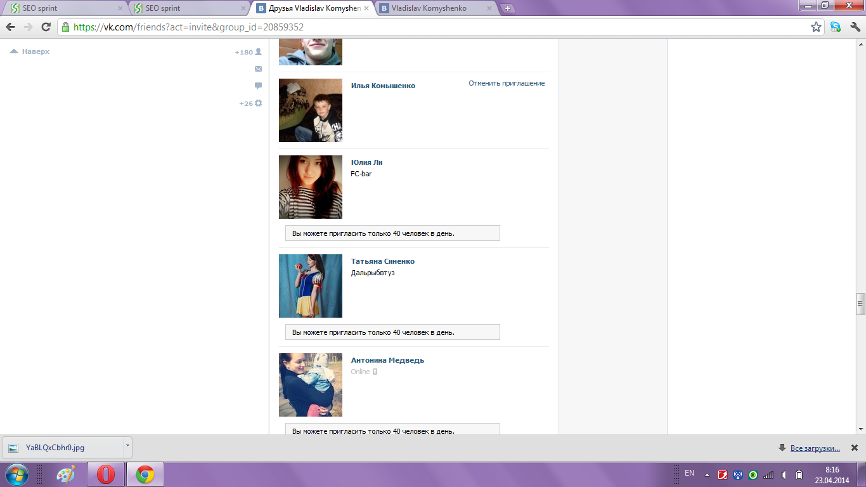Click Отменить приглашение for Илья Комышенко

point(507,83)
